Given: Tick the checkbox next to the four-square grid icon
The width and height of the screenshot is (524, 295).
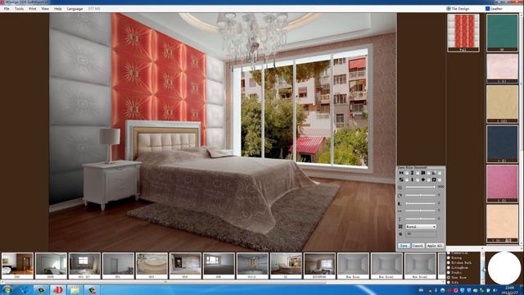Looking at the screenshot, I should pos(429,173).
